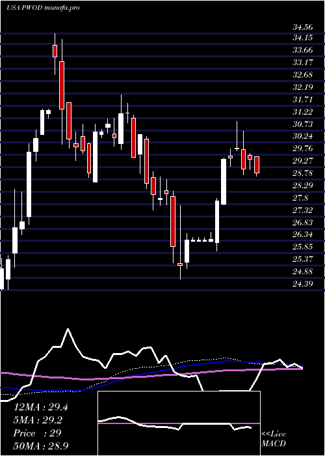Click the 32.68 price level label

tap(303, 75)
